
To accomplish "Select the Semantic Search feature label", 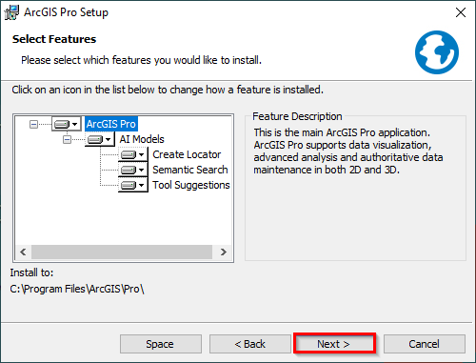I will pyautogui.click(x=190, y=170).
